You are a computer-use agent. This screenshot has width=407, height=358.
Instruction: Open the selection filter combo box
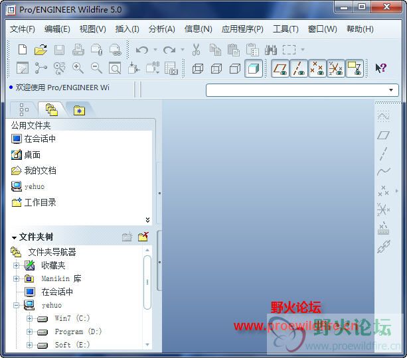pyautogui.click(x=302, y=90)
